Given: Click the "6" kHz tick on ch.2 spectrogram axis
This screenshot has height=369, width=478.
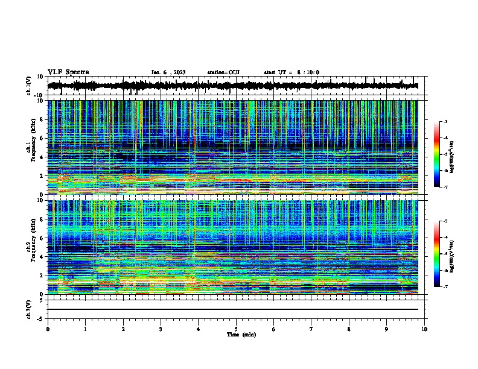Looking at the screenshot, I should click(42, 238).
